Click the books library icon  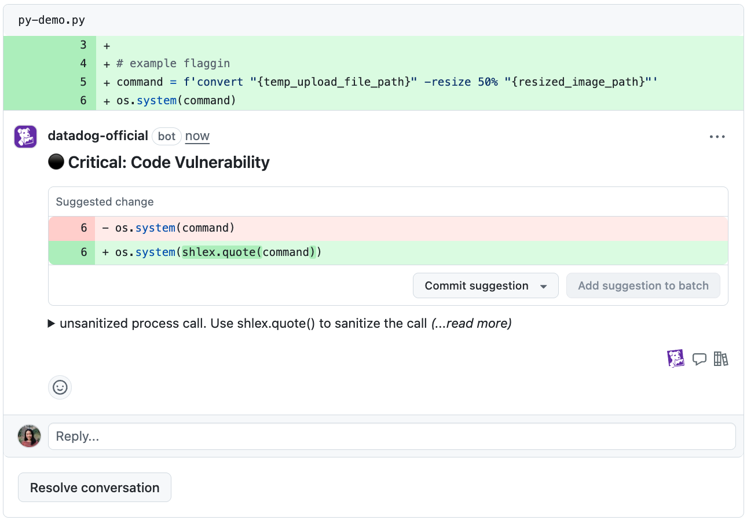[720, 359]
